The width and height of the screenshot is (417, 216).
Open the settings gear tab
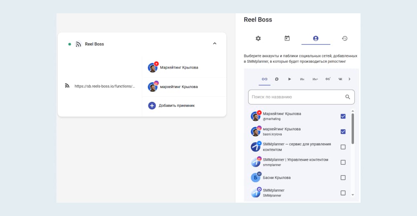[x=258, y=38]
